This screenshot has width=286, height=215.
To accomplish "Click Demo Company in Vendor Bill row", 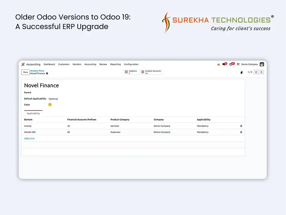I will point(162,132).
